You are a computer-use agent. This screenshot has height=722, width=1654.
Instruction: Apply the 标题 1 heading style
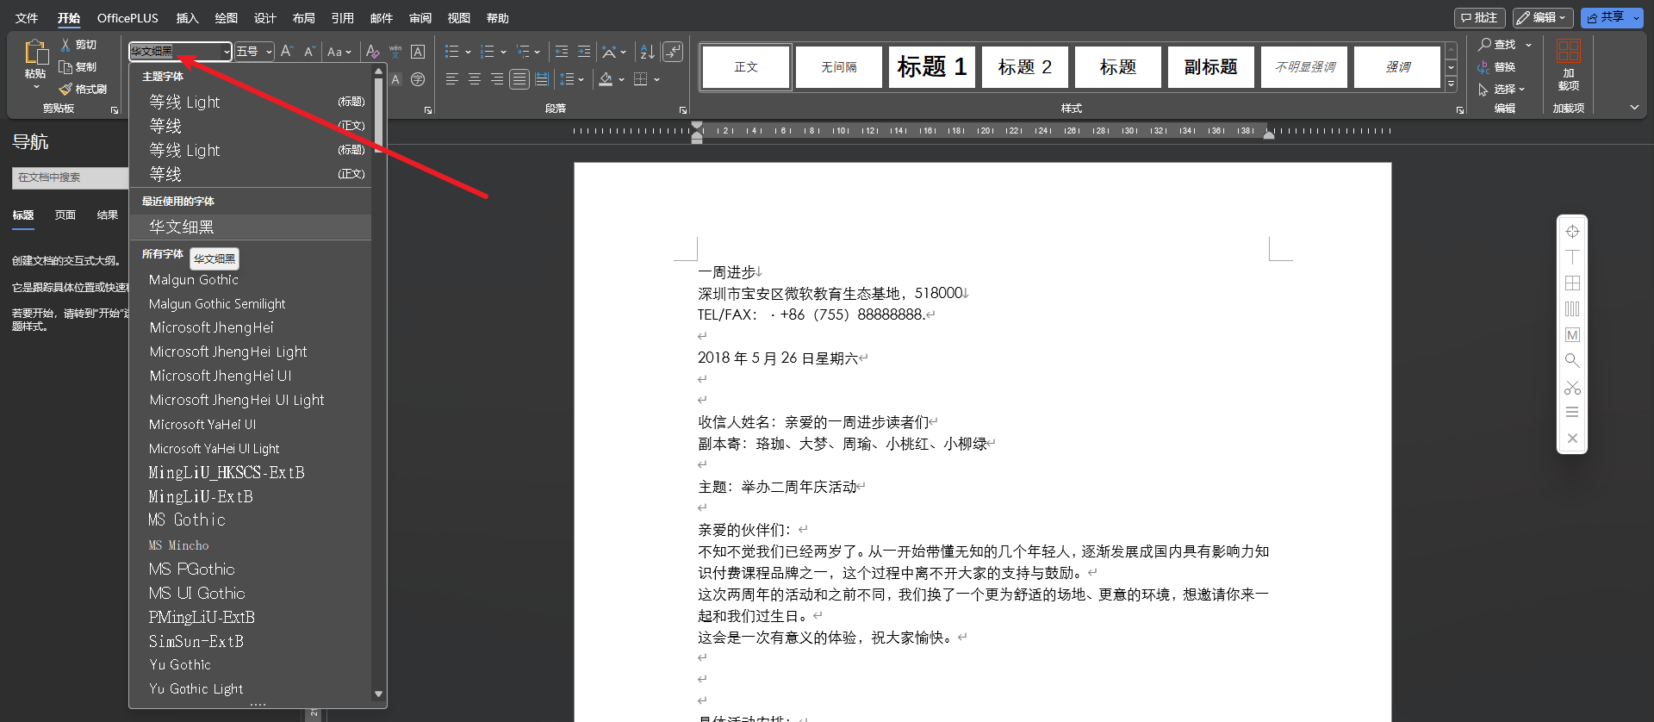932,67
